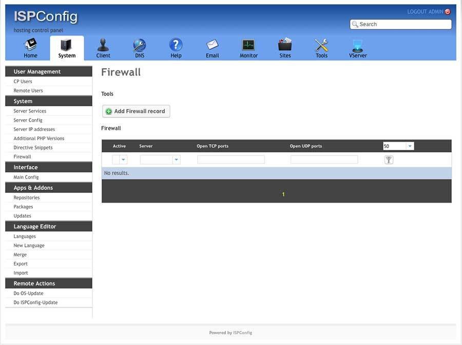Click the Open TCP ports column header

tap(213, 146)
